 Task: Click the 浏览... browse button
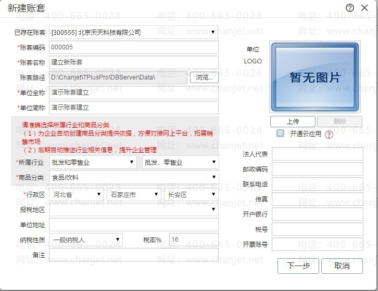coord(204,77)
